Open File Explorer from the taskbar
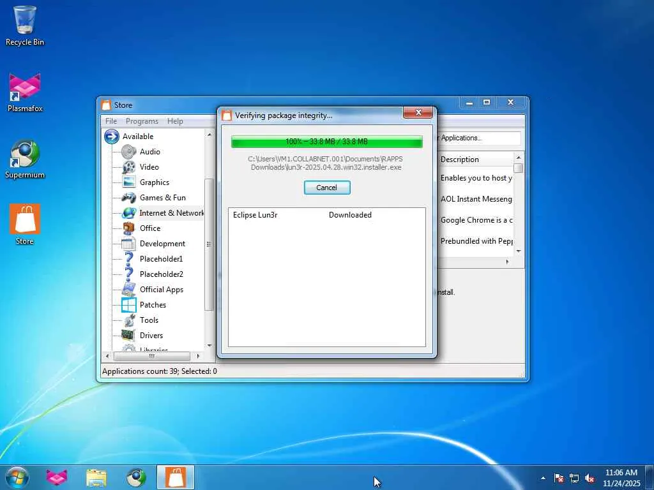The image size is (654, 490). pyautogui.click(x=96, y=477)
